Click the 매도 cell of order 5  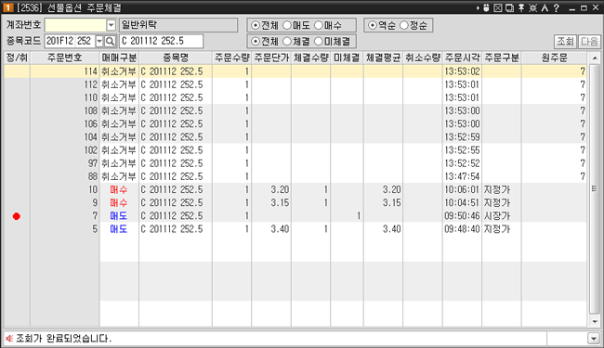click(119, 229)
